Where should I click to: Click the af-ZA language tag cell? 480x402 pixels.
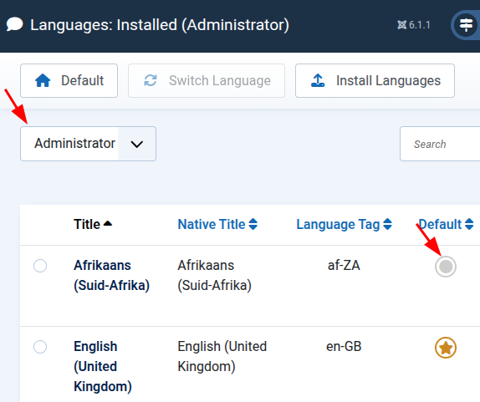(344, 265)
